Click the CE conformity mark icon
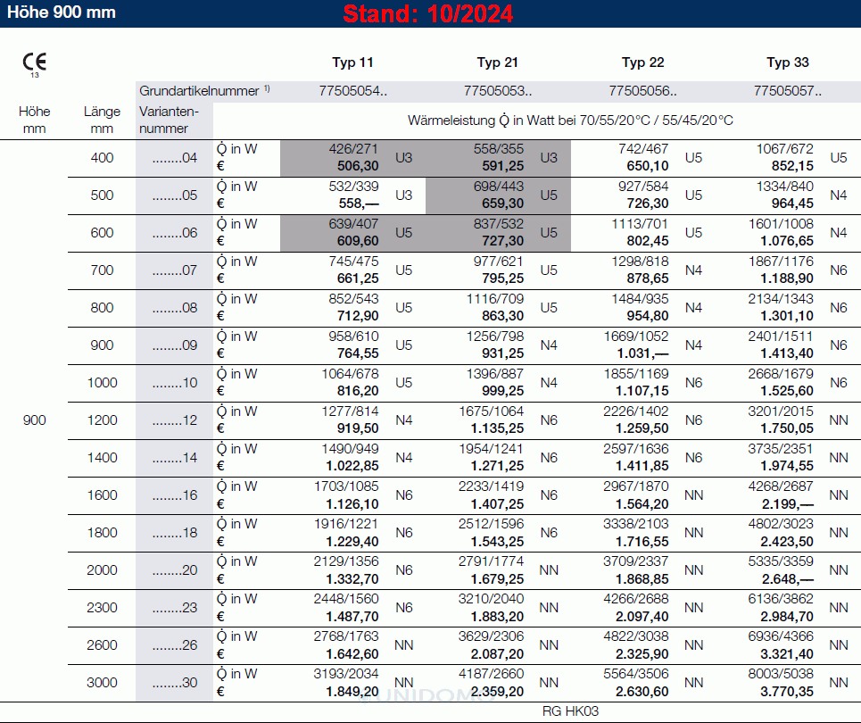This screenshot has height=723, width=861. point(35,62)
